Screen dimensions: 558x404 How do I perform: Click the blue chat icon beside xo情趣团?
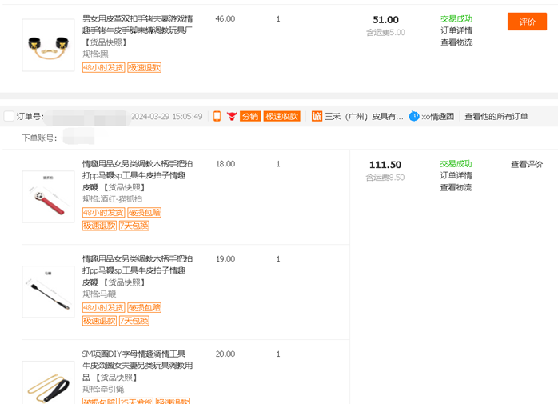[x=413, y=116]
